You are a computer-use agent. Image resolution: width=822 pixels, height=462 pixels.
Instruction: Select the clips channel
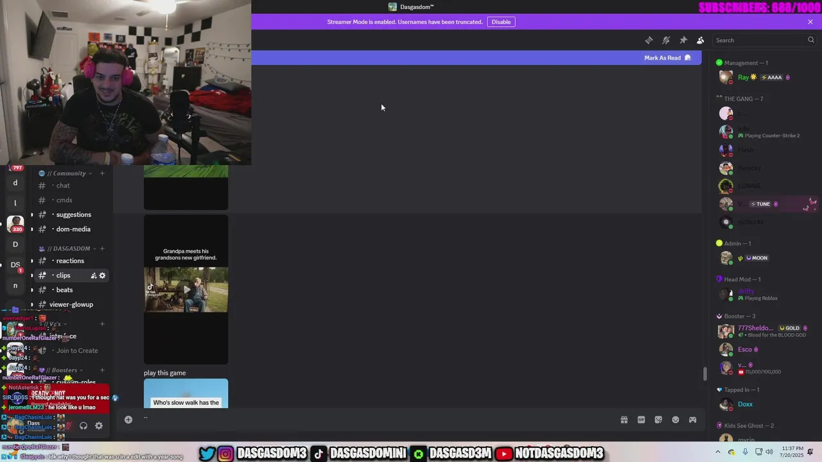tap(71, 275)
